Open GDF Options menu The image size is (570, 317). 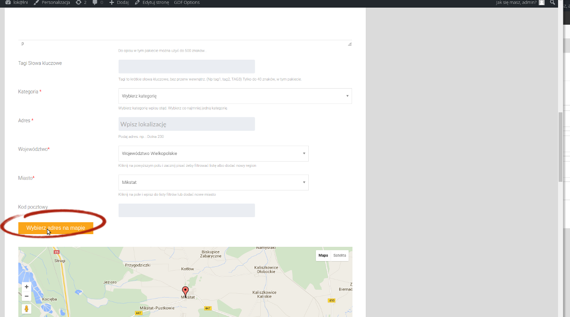tap(187, 2)
